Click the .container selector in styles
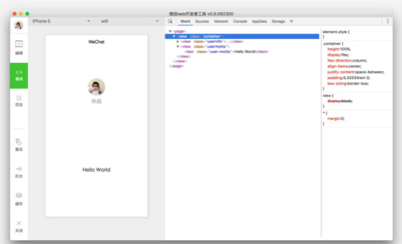The width and height of the screenshot is (402, 244). tap(333, 44)
